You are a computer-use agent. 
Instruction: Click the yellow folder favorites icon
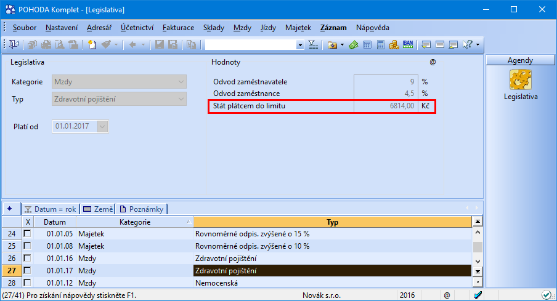click(x=333, y=45)
